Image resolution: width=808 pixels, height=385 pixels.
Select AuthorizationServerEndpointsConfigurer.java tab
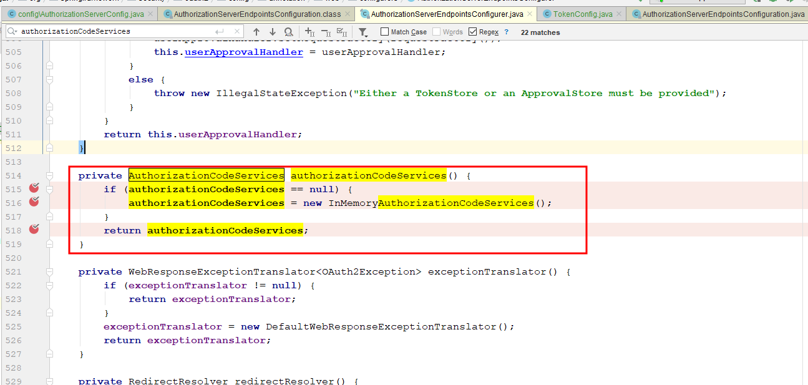pyautogui.click(x=447, y=14)
